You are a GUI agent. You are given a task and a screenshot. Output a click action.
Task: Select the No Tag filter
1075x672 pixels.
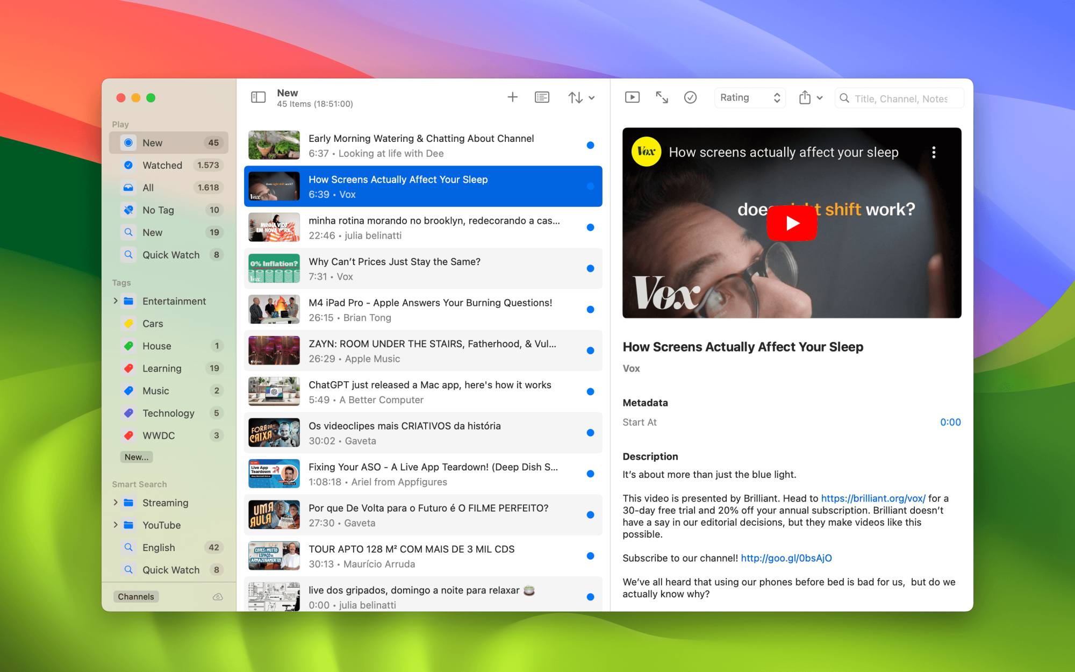click(x=169, y=210)
